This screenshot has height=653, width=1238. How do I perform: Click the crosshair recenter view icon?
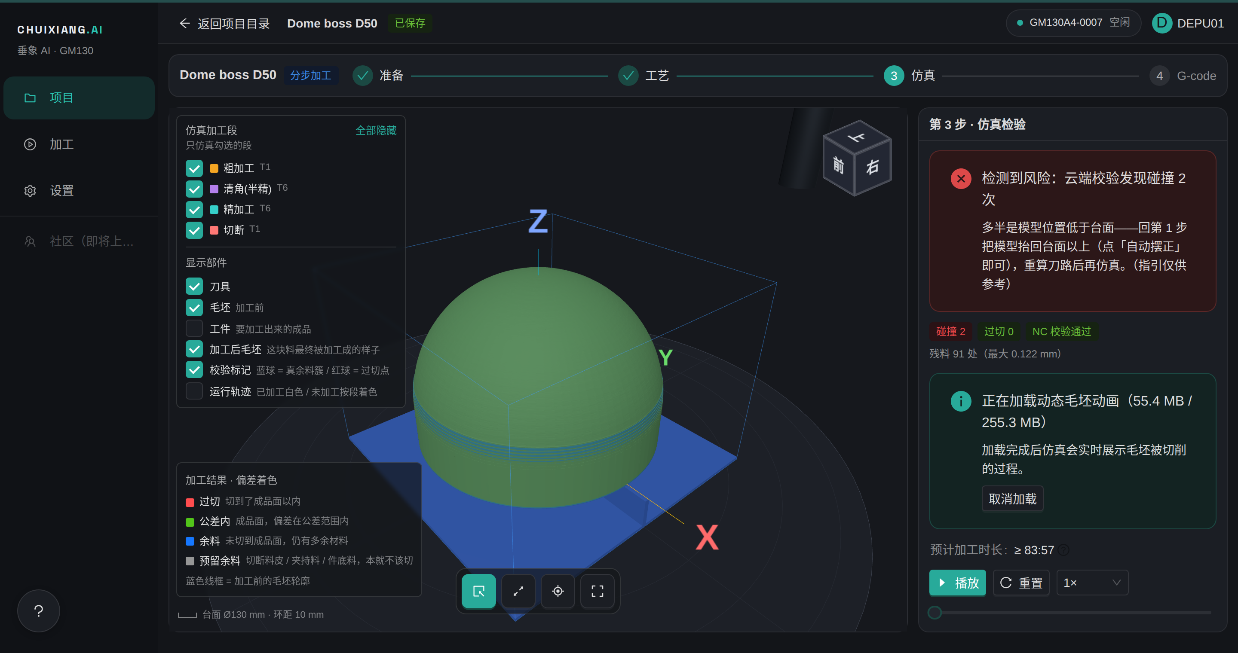pos(558,591)
